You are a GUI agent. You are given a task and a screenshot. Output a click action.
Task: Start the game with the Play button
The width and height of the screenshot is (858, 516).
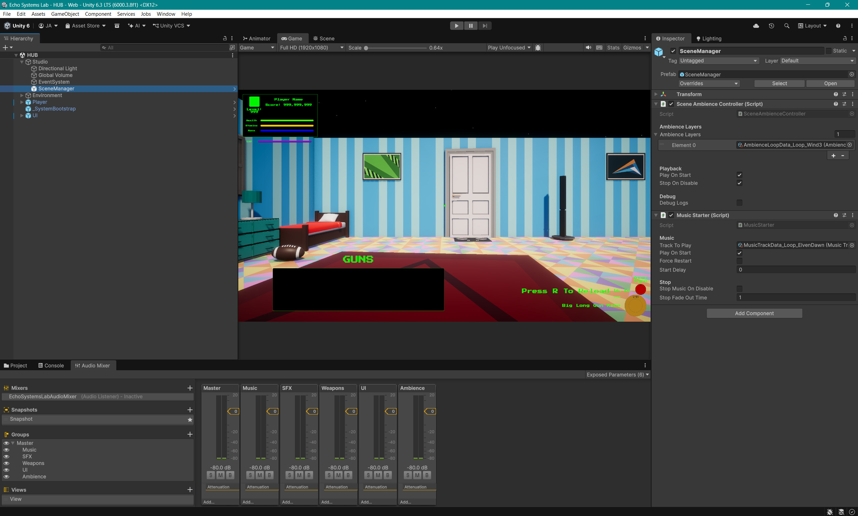pyautogui.click(x=456, y=26)
